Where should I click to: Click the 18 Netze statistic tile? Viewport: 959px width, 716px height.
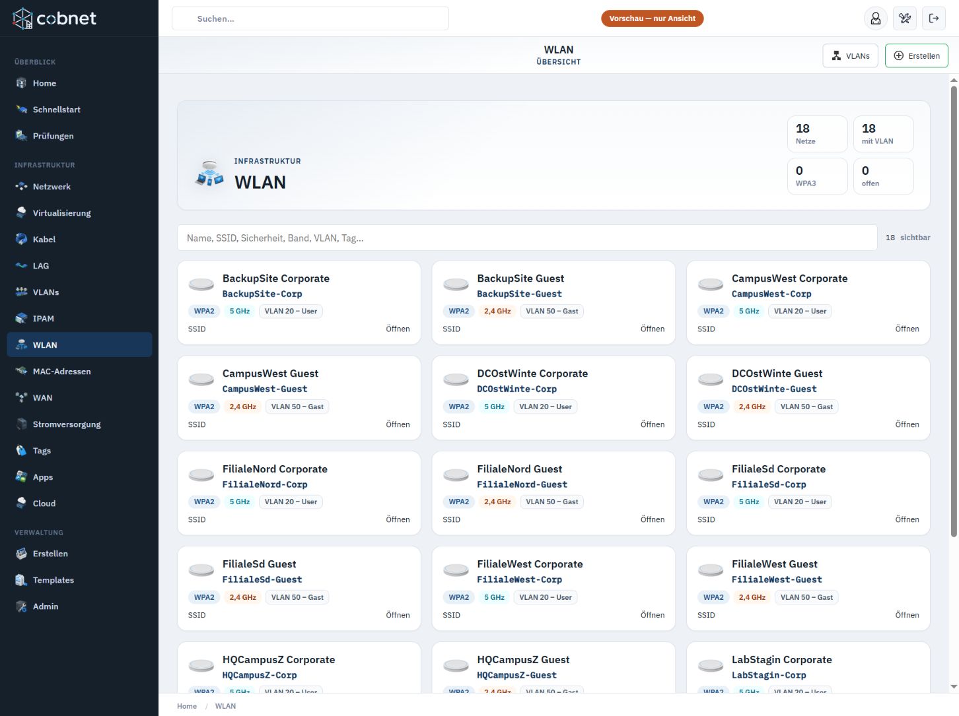coord(818,134)
